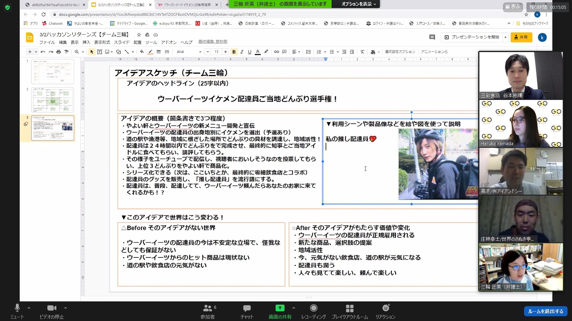
Task: Expand numbered list options dropdown
Action: (x=325, y=52)
